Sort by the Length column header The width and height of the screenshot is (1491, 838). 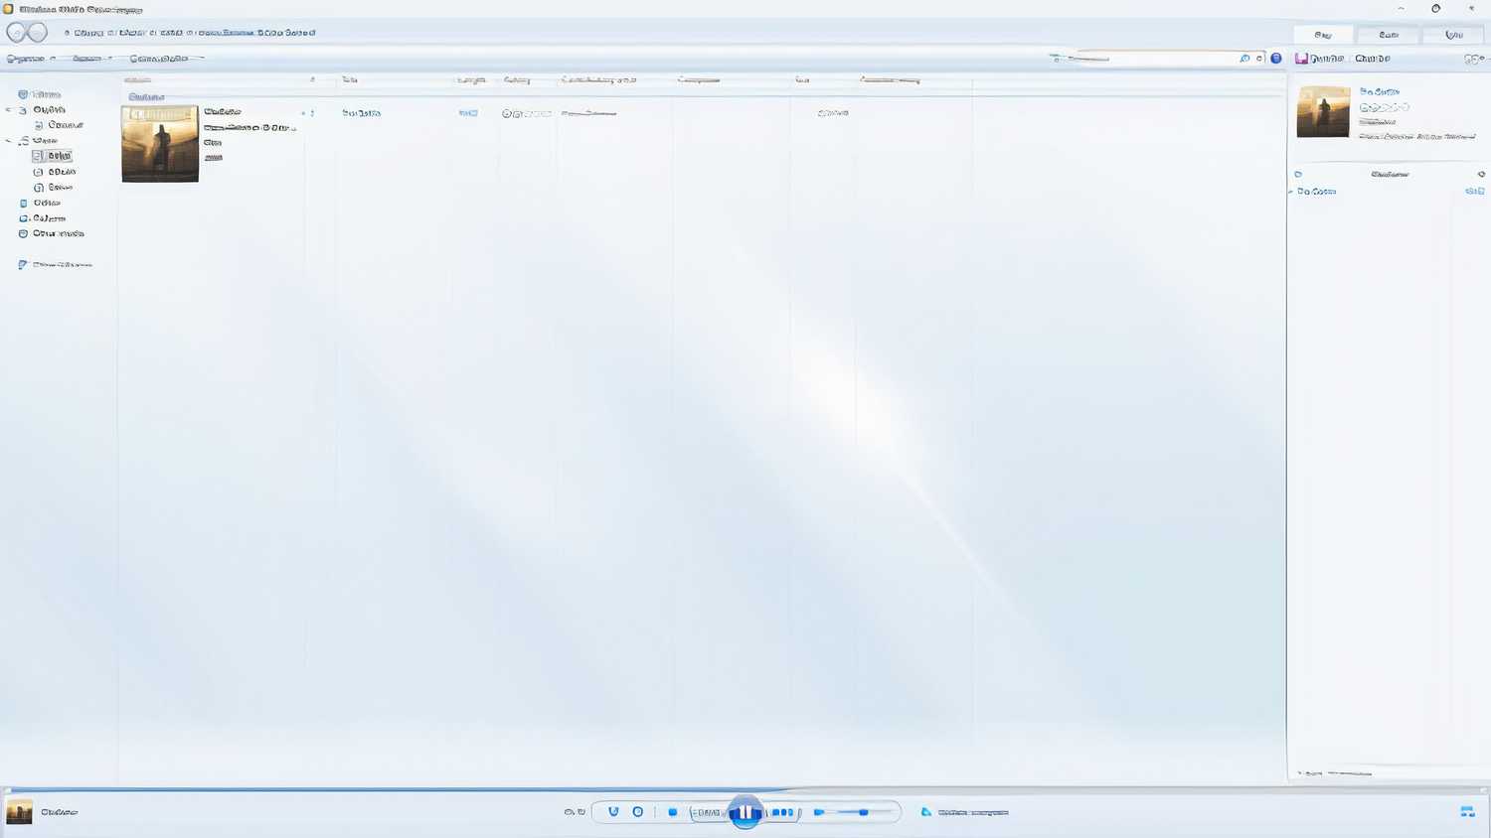click(471, 79)
